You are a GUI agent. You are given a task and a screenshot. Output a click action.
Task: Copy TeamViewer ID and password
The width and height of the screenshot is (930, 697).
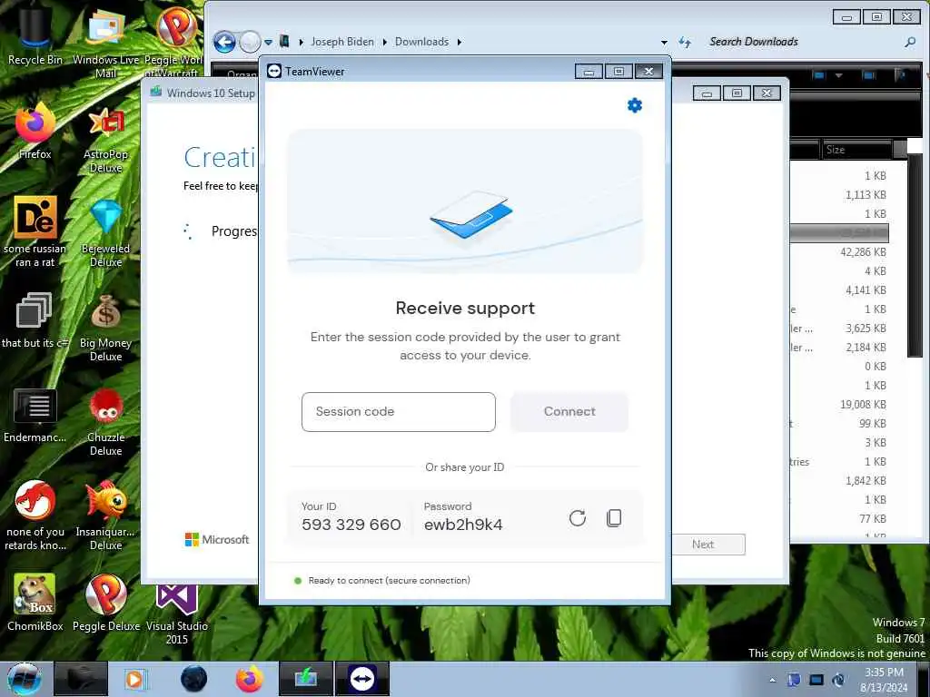click(x=614, y=518)
